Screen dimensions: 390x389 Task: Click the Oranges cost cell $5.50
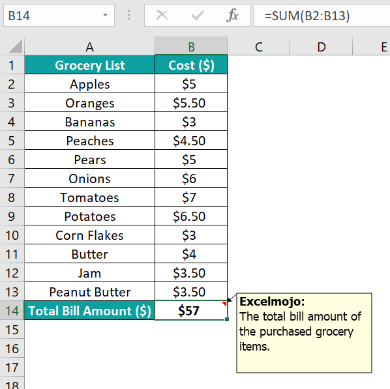click(x=191, y=103)
